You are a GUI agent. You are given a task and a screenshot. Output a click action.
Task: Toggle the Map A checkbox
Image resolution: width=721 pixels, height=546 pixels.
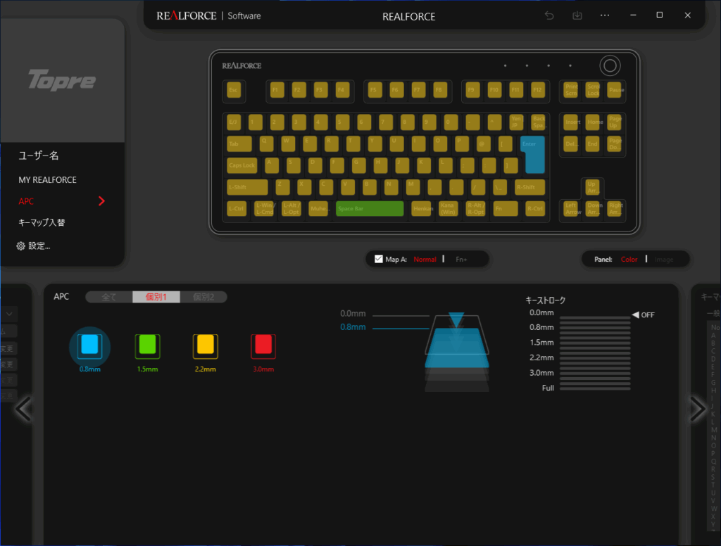coord(378,259)
